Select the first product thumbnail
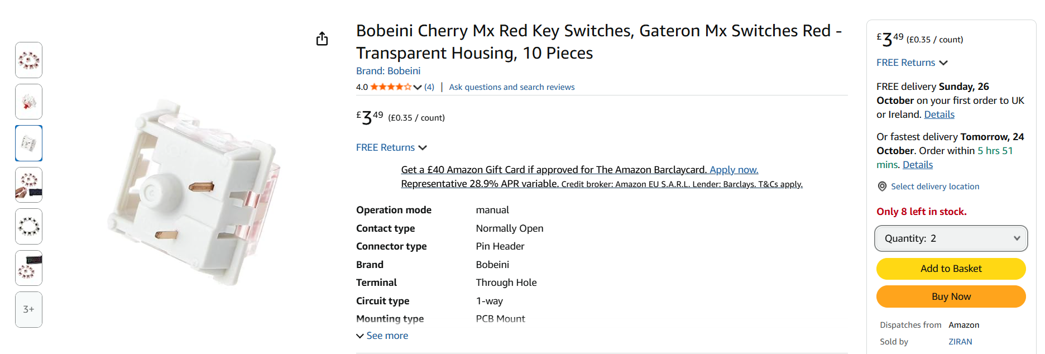The height and width of the screenshot is (354, 1045). [x=29, y=60]
